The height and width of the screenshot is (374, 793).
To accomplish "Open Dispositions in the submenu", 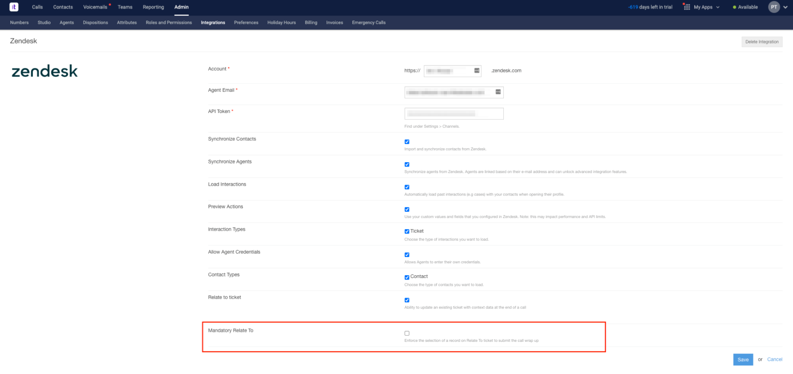I will click(95, 23).
